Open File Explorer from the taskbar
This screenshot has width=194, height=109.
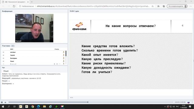(45, 107)
